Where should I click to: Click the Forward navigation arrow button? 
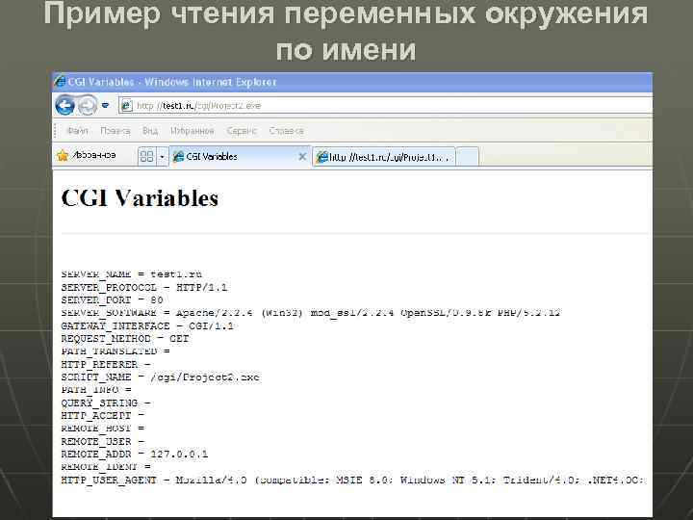click(x=88, y=106)
